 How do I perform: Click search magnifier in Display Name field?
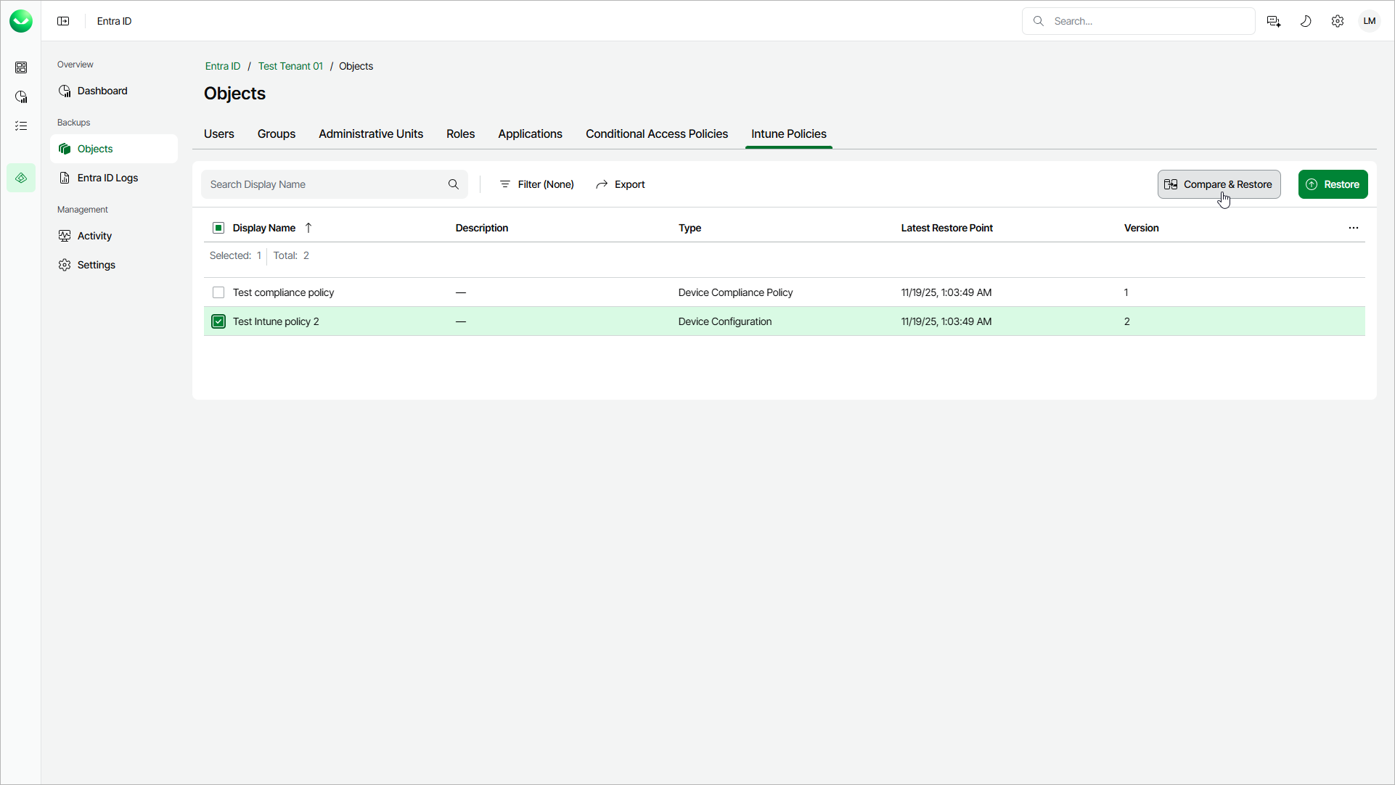click(x=454, y=184)
